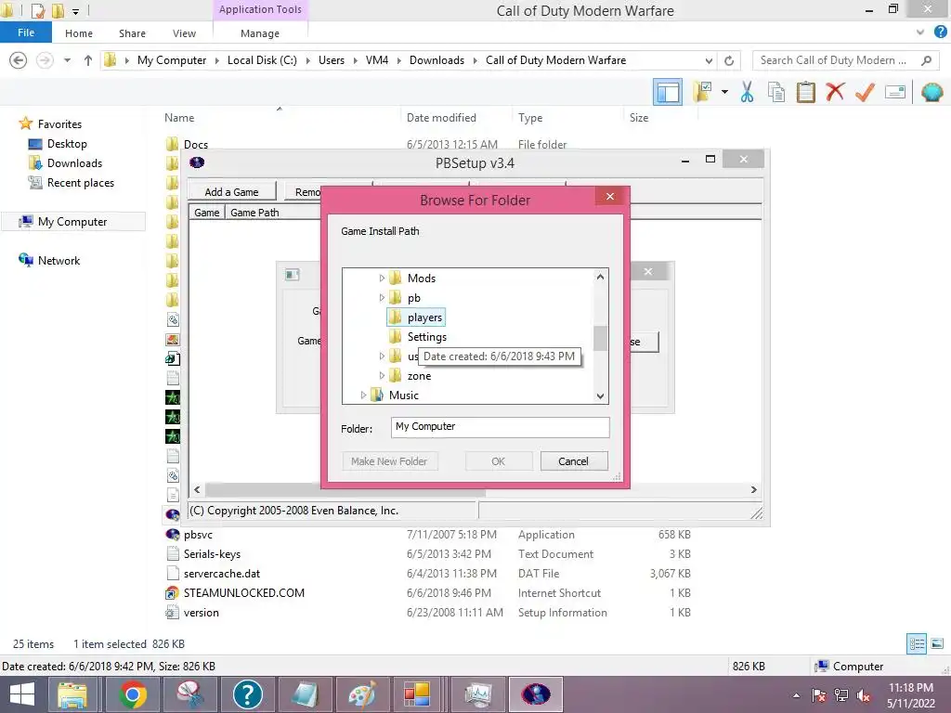The width and height of the screenshot is (951, 713).
Task: Open the Manage ribbon tab
Action: [260, 33]
